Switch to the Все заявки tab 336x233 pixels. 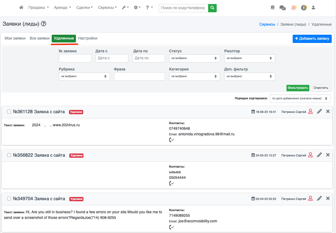pyautogui.click(x=40, y=38)
